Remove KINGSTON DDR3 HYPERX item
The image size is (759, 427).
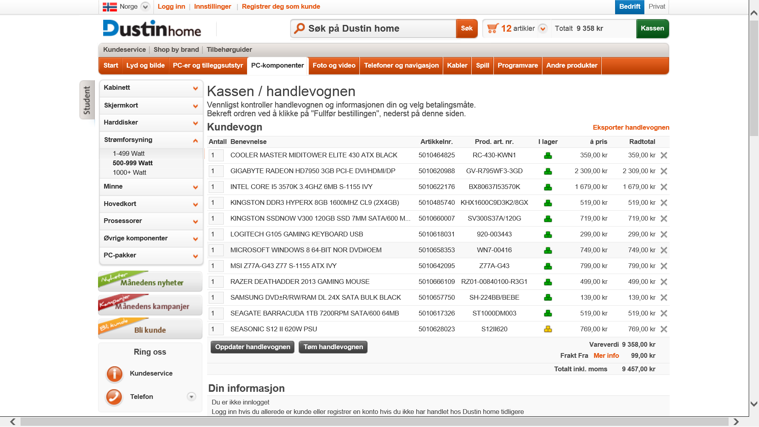(x=664, y=203)
